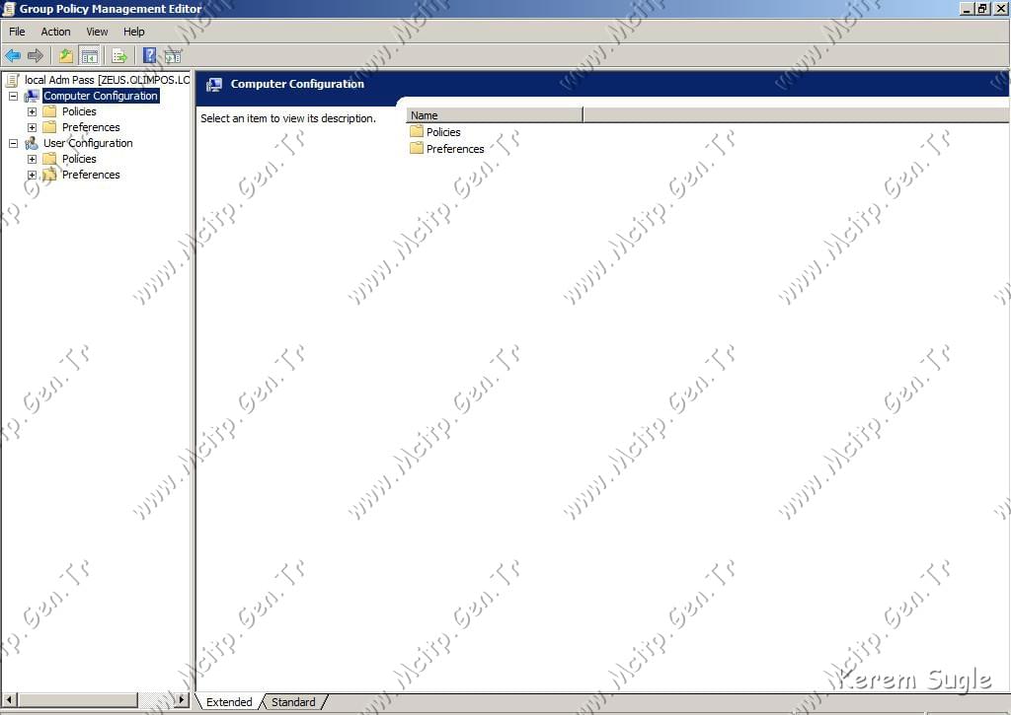
Task: Open Help via the blue question mark icon
Action: 149,56
